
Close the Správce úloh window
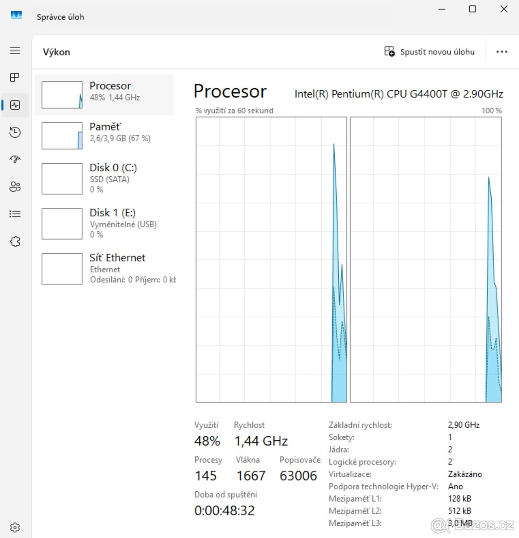coord(504,9)
